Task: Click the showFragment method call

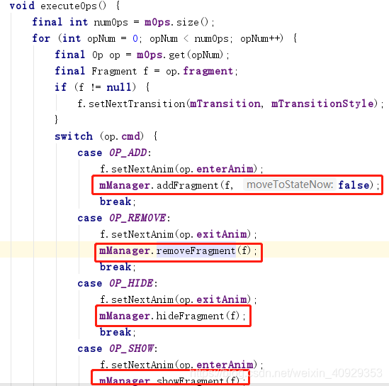Action: coord(190,380)
